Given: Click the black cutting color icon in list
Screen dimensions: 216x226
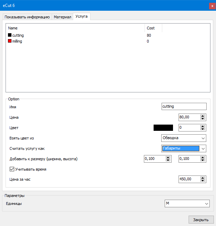Looking at the screenshot, I should coord(10,35).
